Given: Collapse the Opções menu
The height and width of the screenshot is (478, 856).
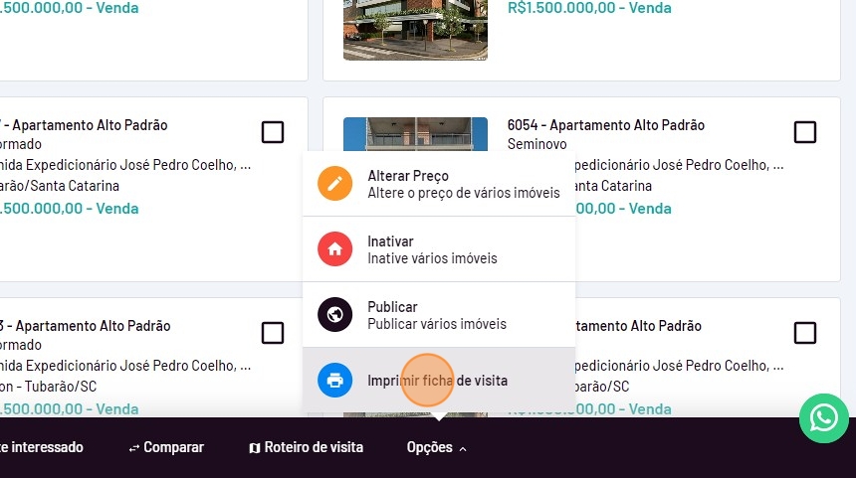Looking at the screenshot, I should 436,447.
